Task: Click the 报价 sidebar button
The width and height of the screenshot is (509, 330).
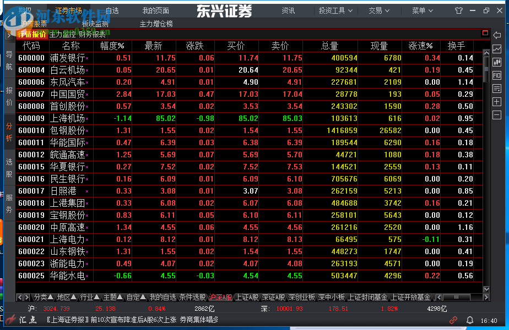Action: pyautogui.click(x=9, y=96)
